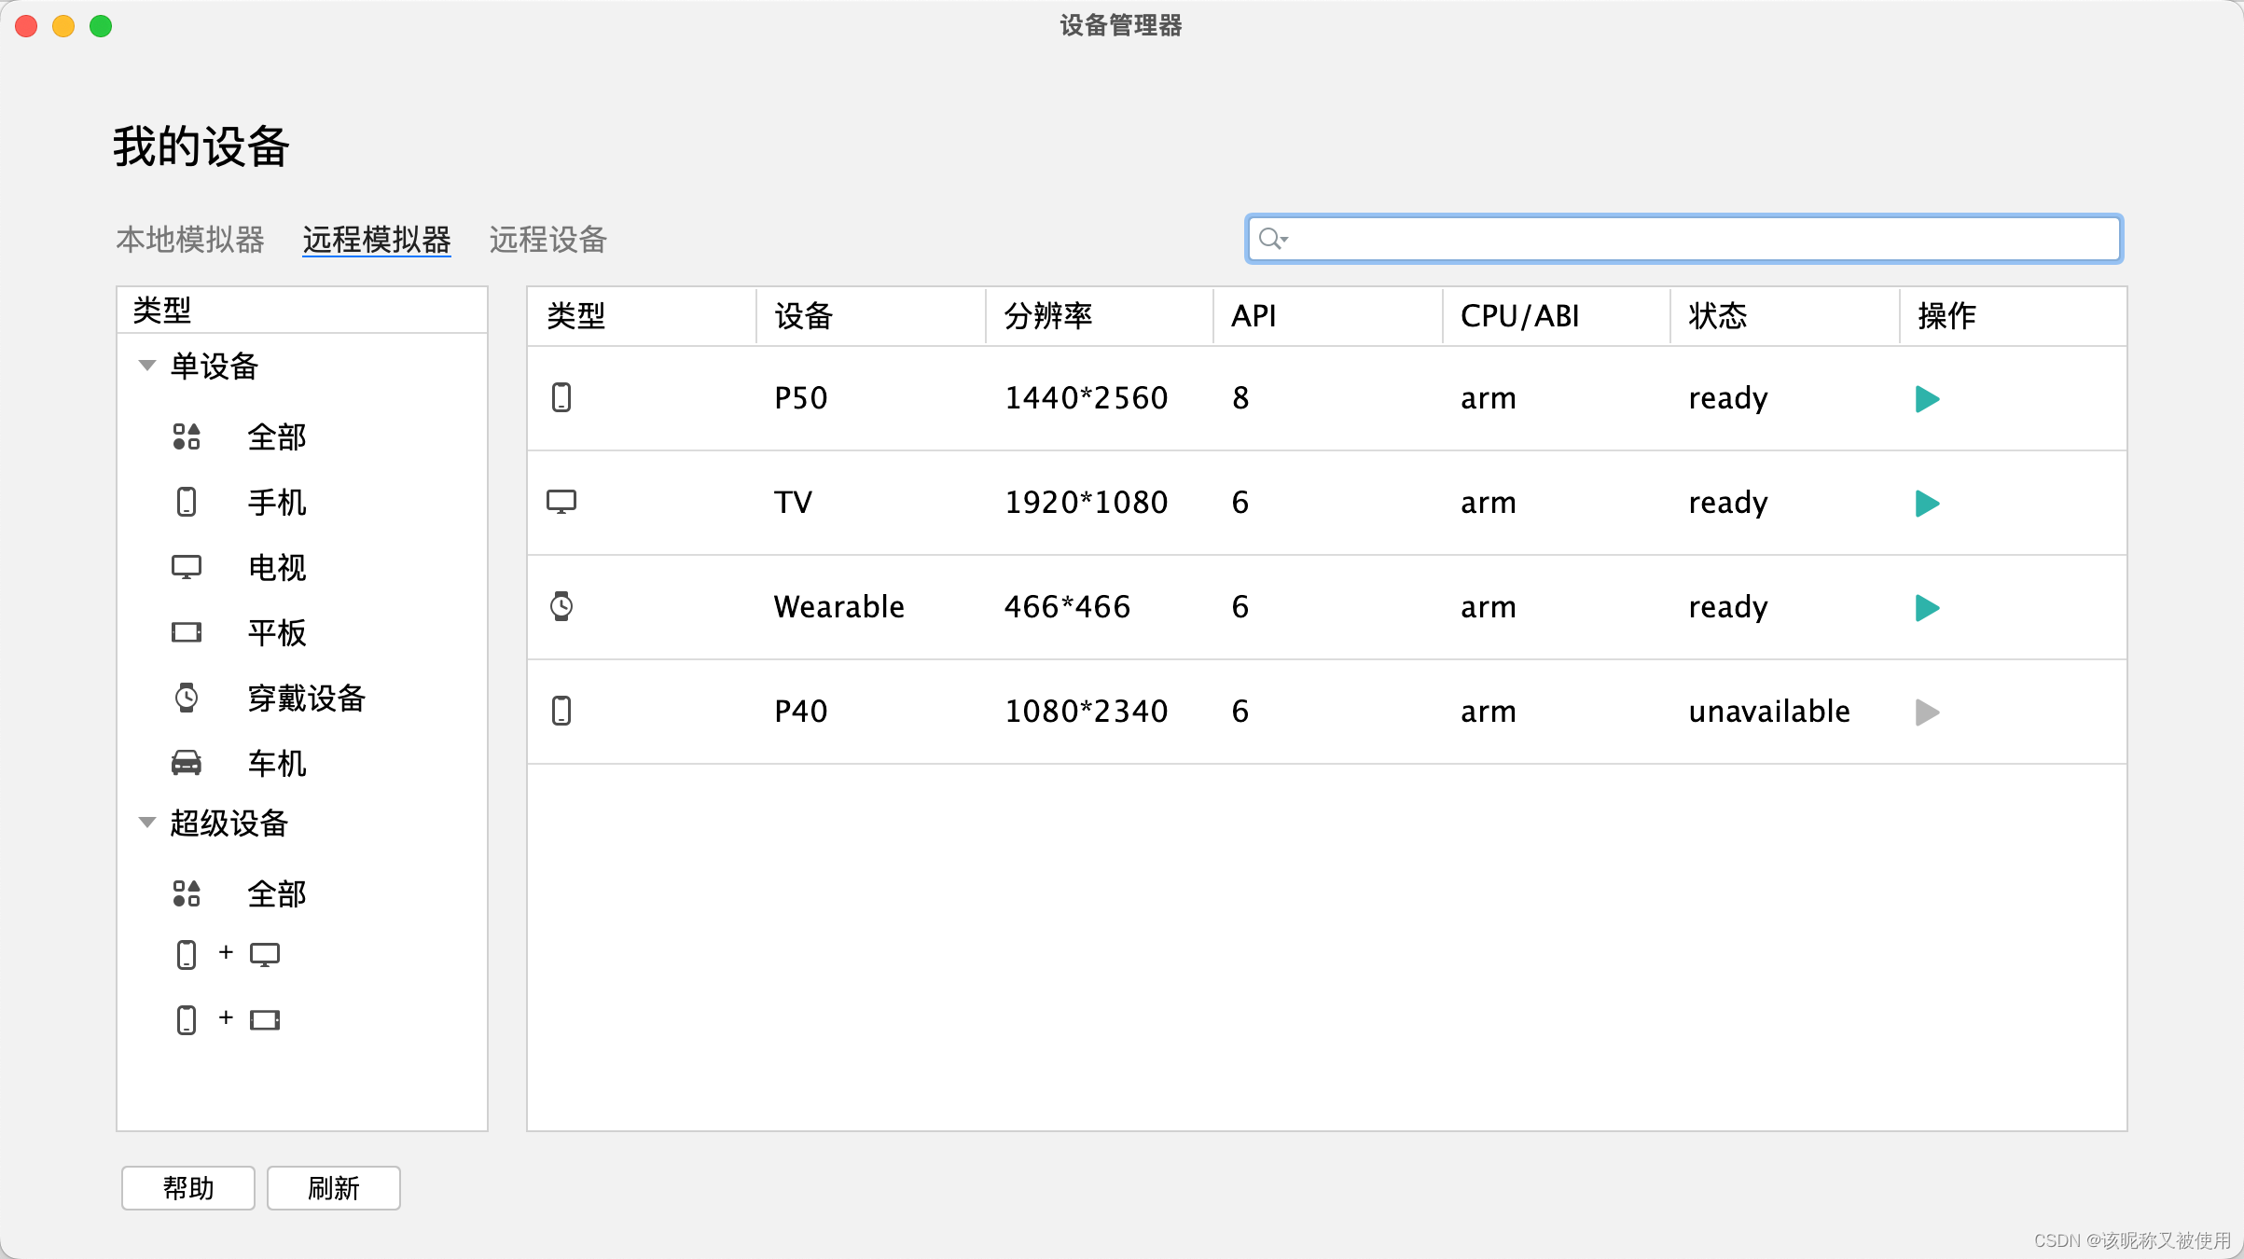
Task: Select 全部 grid icon under 单设备
Action: [187, 436]
